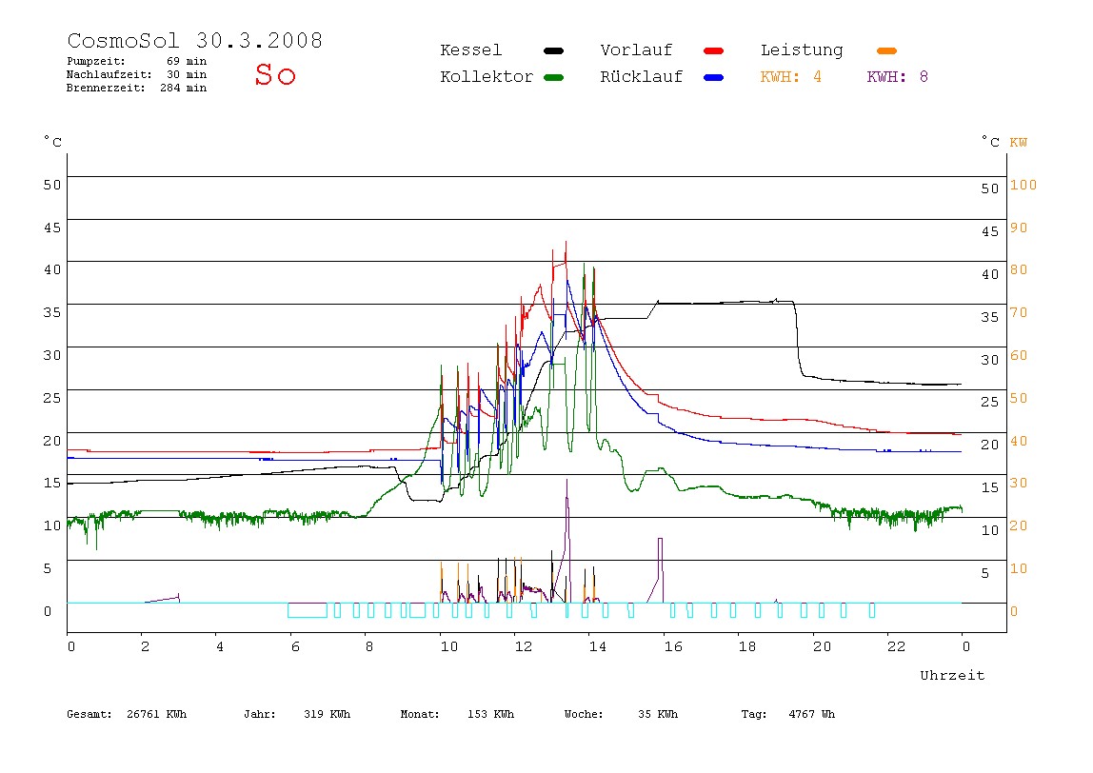
Task: Click the orange 'KWH: 4' value
Action: 791,77
